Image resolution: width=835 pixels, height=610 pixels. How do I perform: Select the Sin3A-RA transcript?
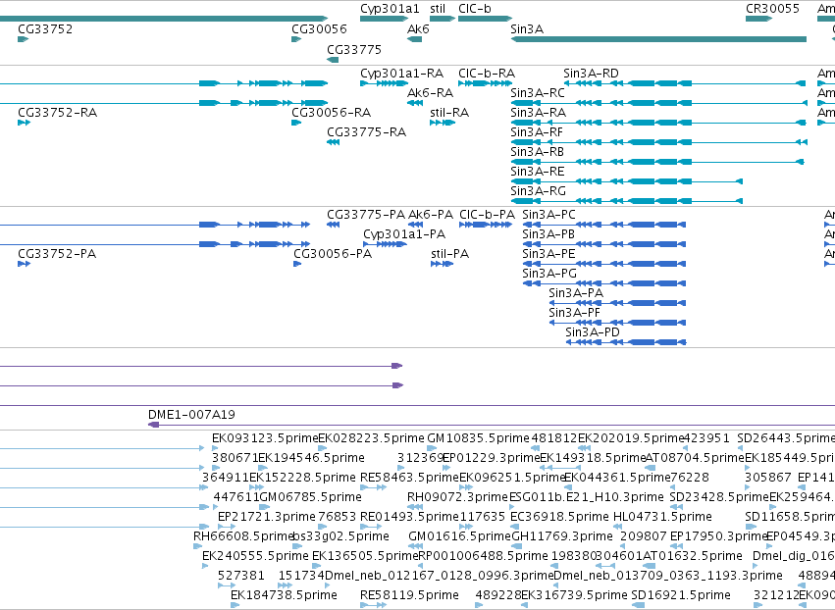658,123
